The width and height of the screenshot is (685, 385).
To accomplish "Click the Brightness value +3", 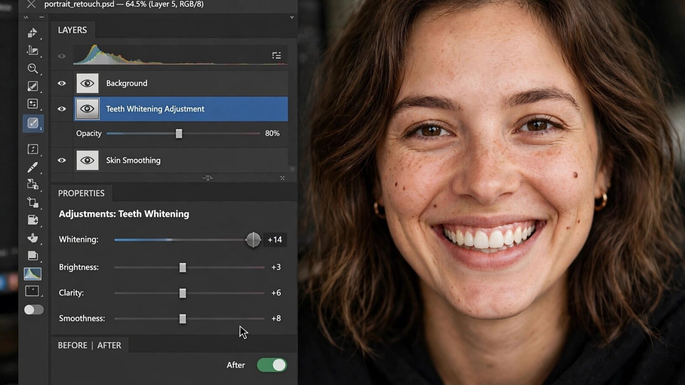I will 276,267.
